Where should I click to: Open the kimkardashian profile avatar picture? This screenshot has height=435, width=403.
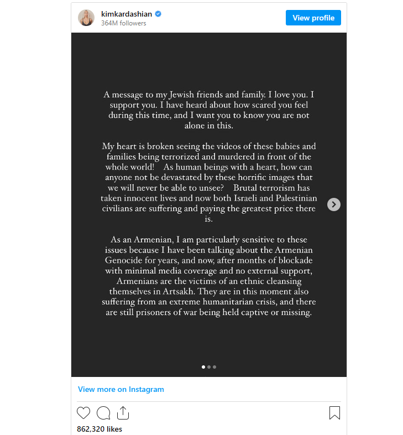86,18
